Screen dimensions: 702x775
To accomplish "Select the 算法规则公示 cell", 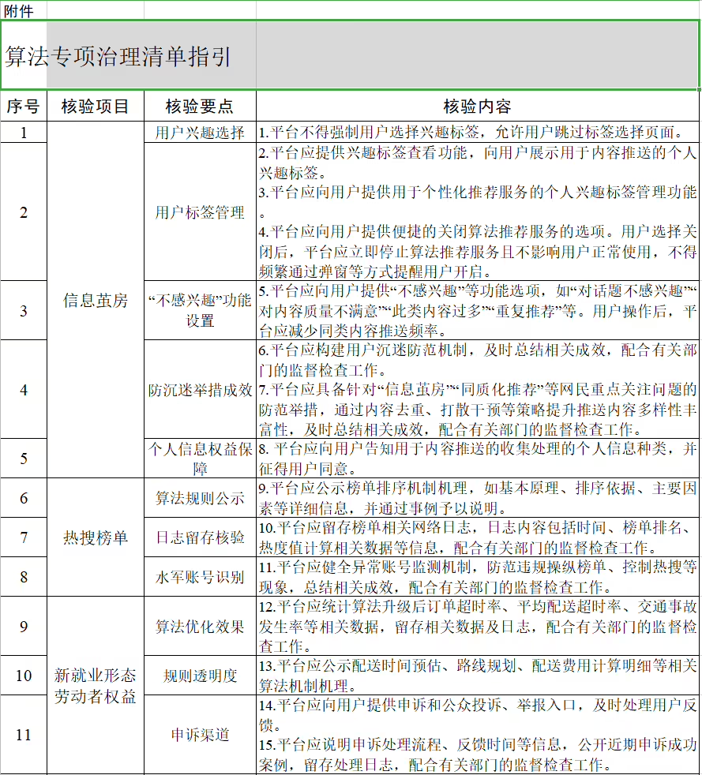I will coord(200,498).
